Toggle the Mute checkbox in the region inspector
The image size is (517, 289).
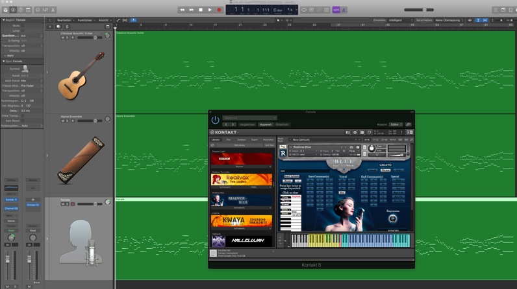point(23,25)
